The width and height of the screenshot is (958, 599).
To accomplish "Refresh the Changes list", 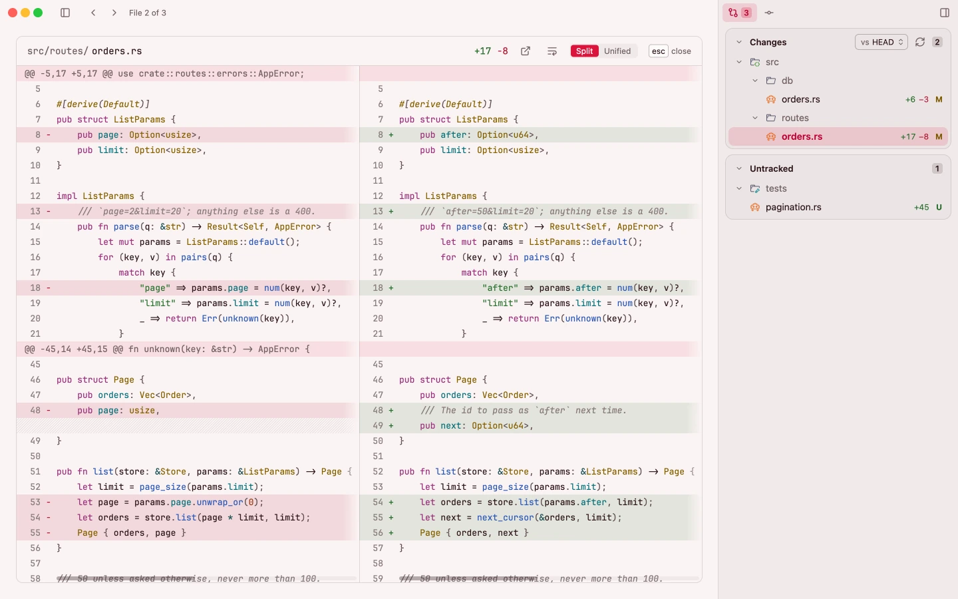I will point(920,42).
